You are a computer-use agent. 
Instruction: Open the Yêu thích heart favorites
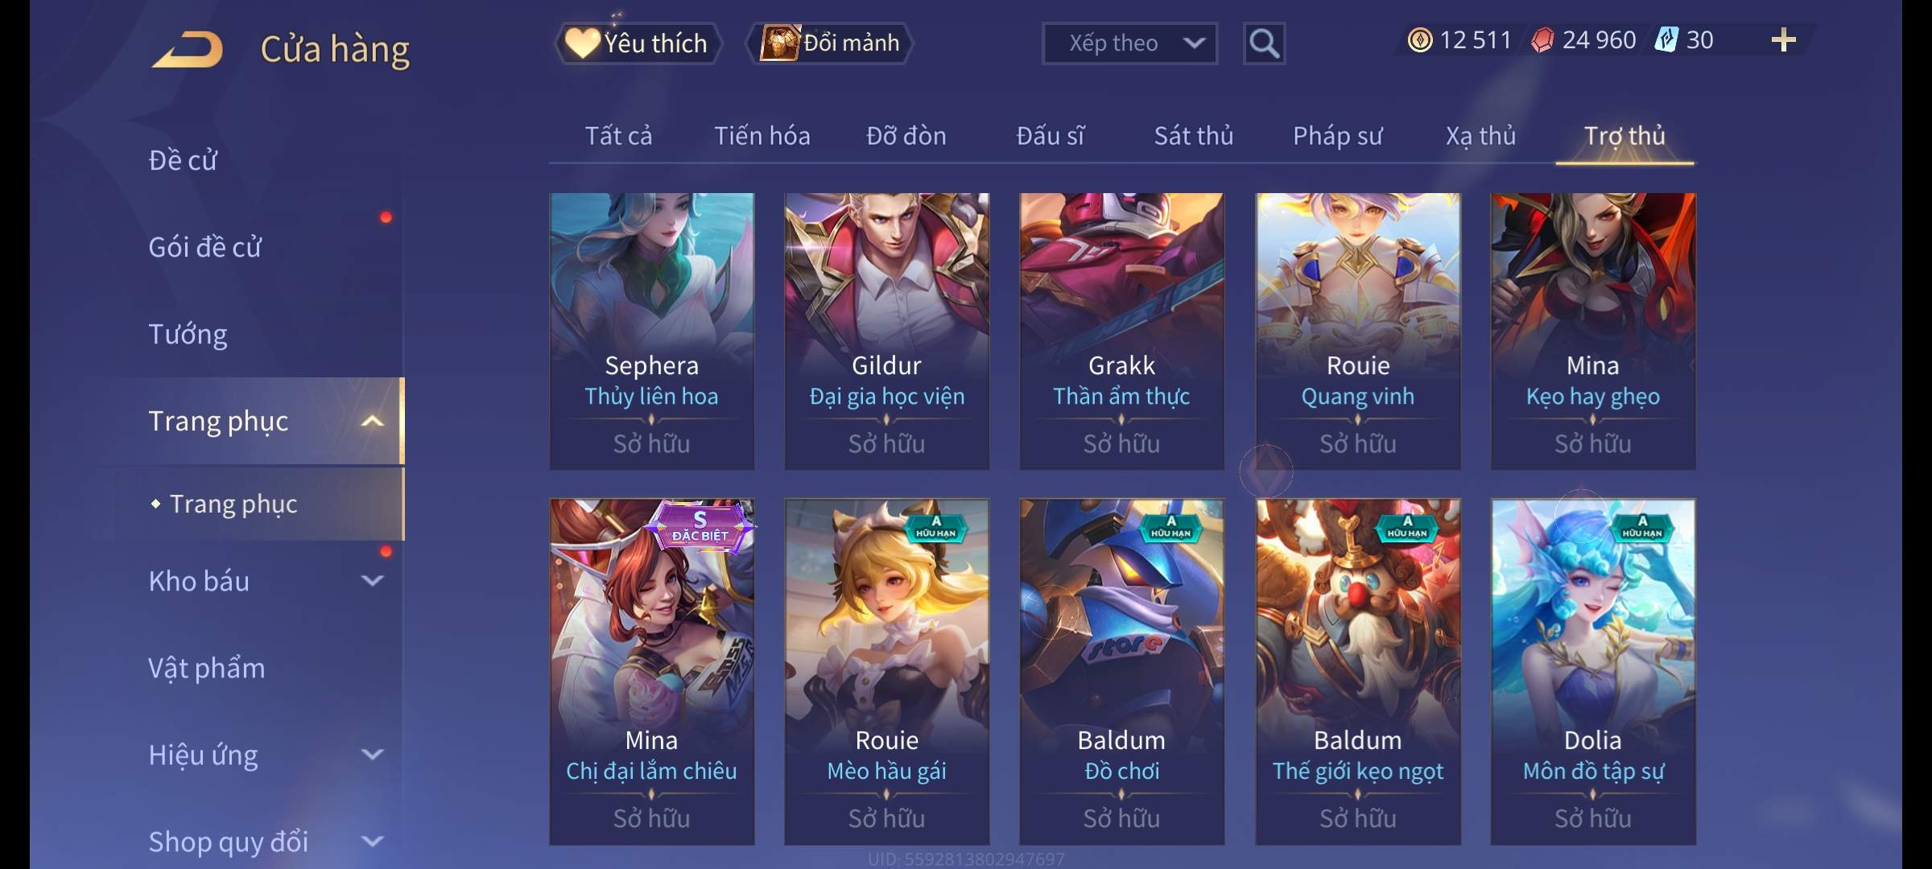(x=581, y=43)
